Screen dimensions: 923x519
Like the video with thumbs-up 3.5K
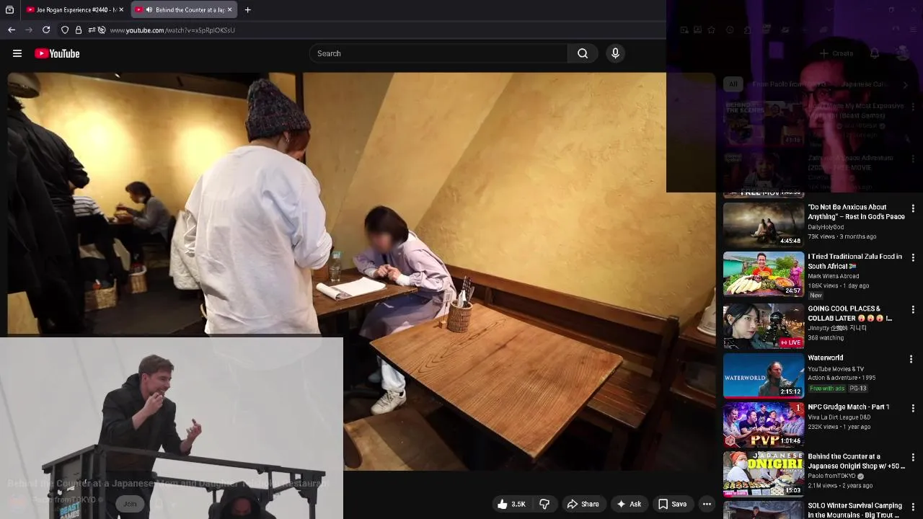(511, 504)
